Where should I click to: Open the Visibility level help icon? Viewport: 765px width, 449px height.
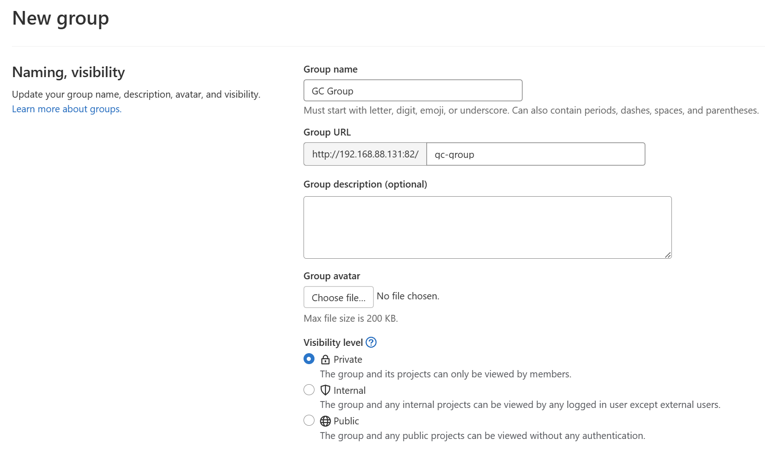pos(371,342)
